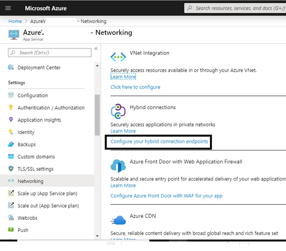Click the VNet Integration icon
286x251 pixels.
point(118,57)
